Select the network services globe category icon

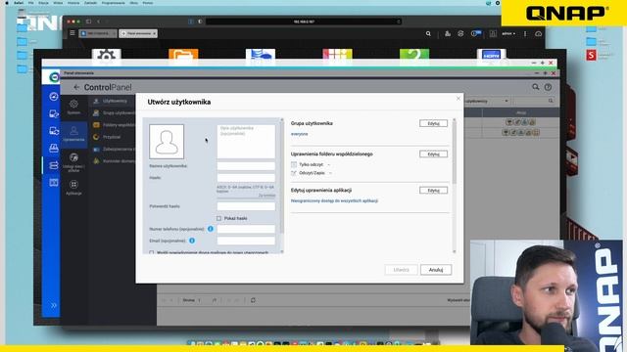click(73, 161)
